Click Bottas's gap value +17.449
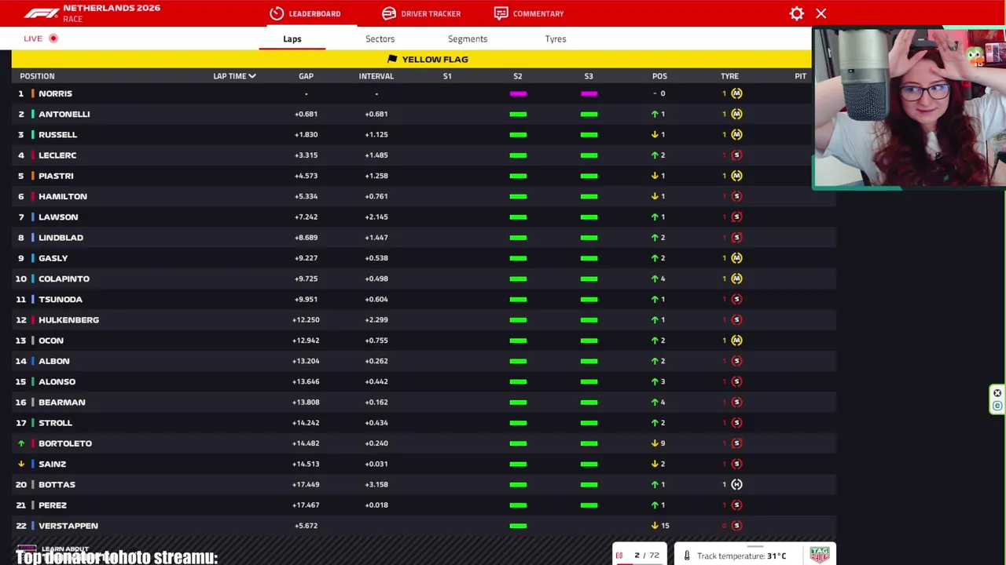This screenshot has width=1006, height=565. [x=306, y=485]
